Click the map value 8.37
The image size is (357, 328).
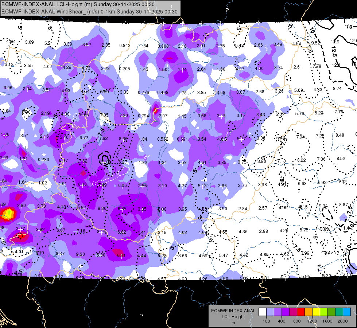pos(60,253)
